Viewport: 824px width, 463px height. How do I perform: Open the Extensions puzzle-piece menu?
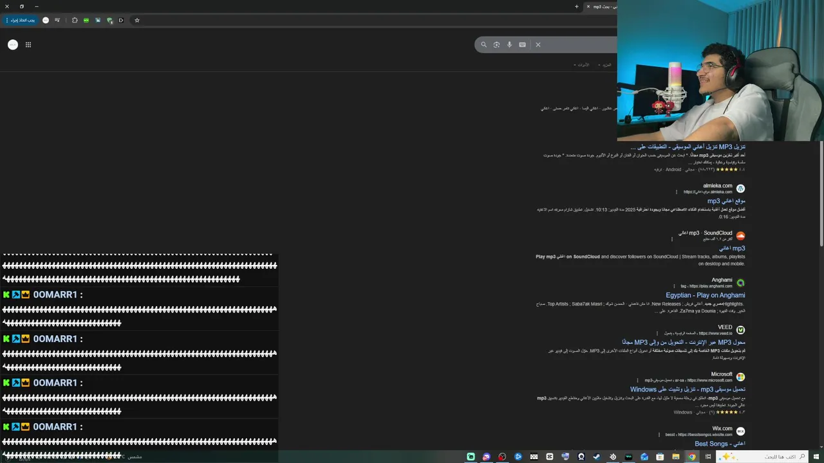75,20
